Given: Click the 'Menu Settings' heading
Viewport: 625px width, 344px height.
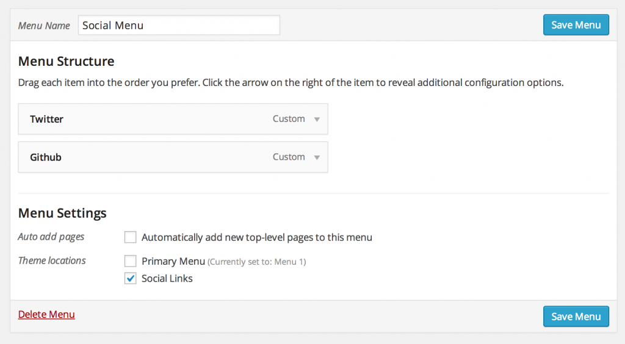Looking at the screenshot, I should (62, 213).
